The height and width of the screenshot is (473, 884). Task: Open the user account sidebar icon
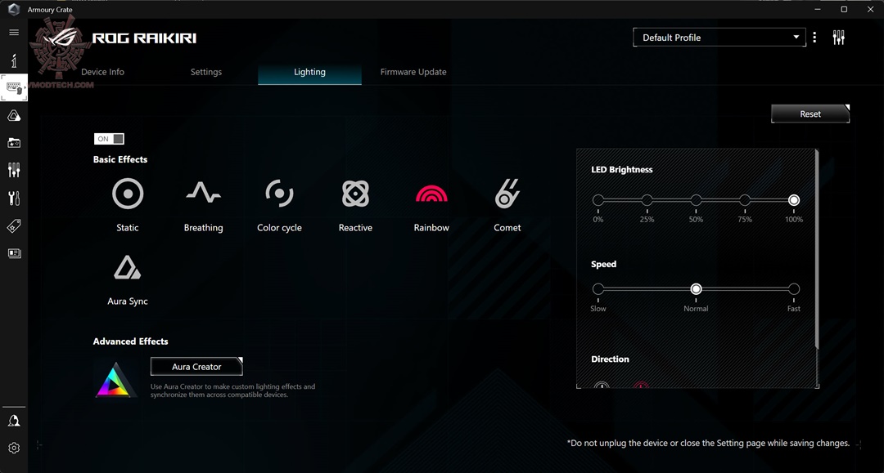pos(14,421)
